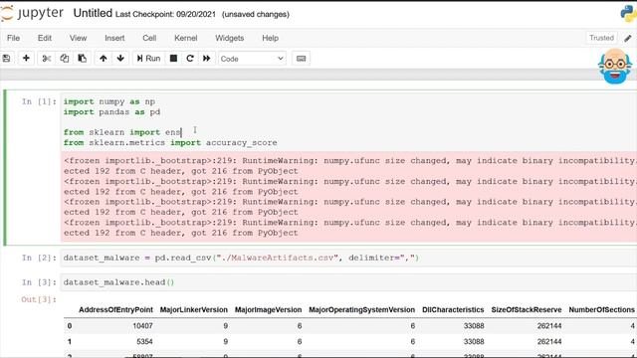Viewport: 637px width, 358px height.
Task: Click the bearded man avatar overlay
Action: 615,67
